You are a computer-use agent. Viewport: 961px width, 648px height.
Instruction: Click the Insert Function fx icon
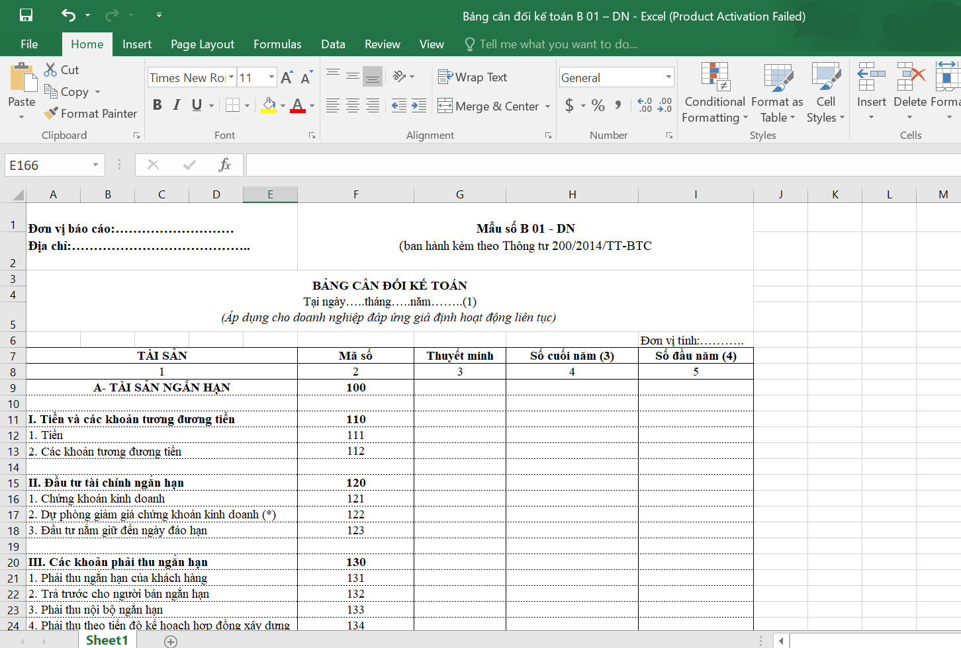coord(224,165)
